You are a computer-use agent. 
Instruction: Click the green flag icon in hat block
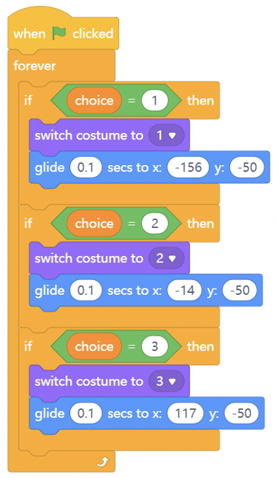[59, 33]
